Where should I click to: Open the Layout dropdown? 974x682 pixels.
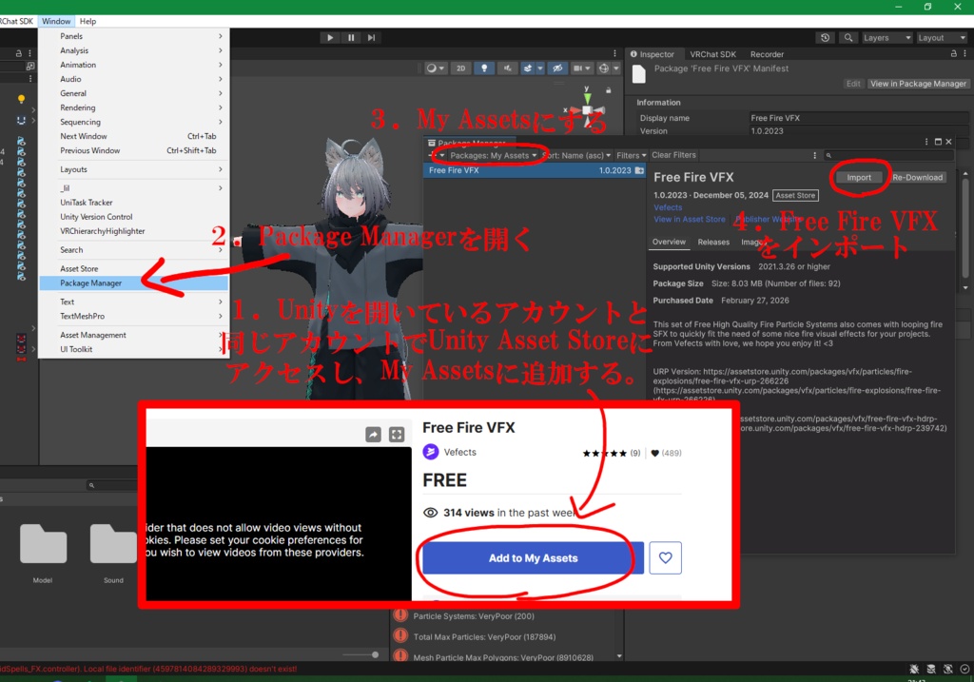(x=942, y=38)
